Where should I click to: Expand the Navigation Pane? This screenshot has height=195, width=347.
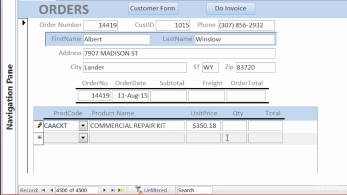(10, 97)
